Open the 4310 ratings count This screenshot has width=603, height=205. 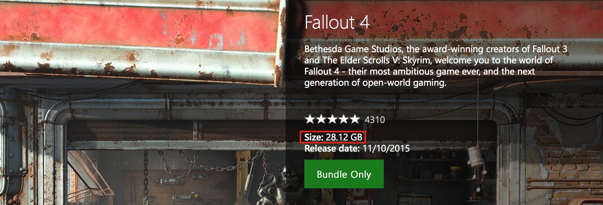click(x=375, y=120)
